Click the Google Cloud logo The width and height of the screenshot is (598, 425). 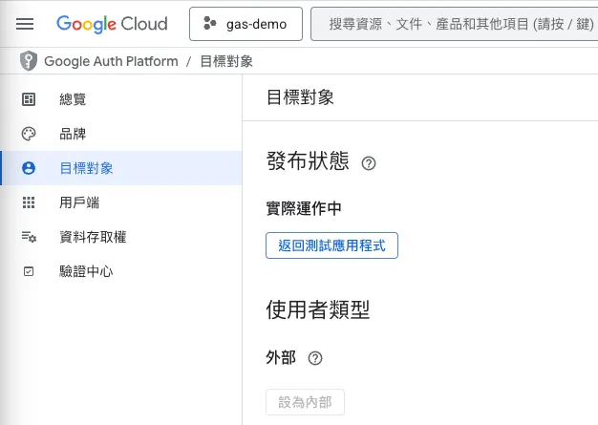pos(112,24)
